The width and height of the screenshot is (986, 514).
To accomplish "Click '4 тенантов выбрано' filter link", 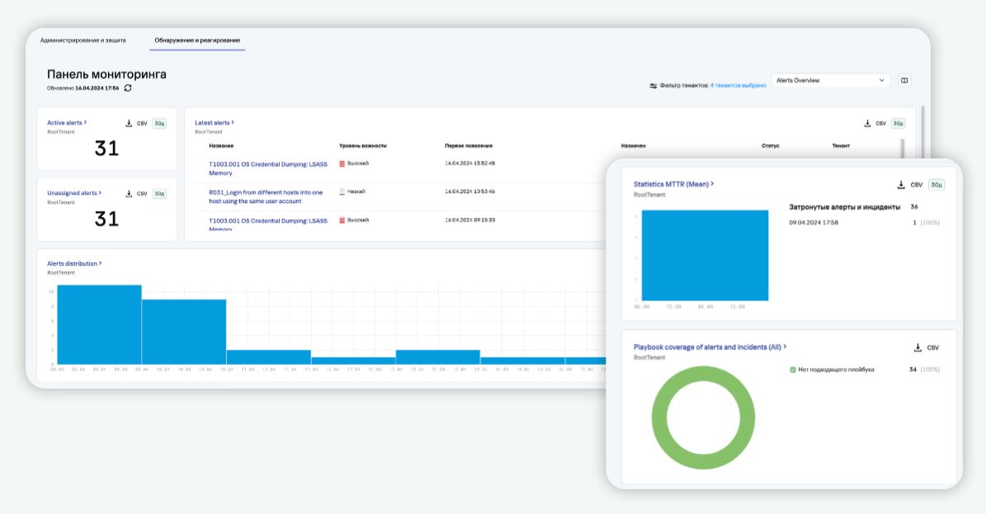I will tap(738, 86).
